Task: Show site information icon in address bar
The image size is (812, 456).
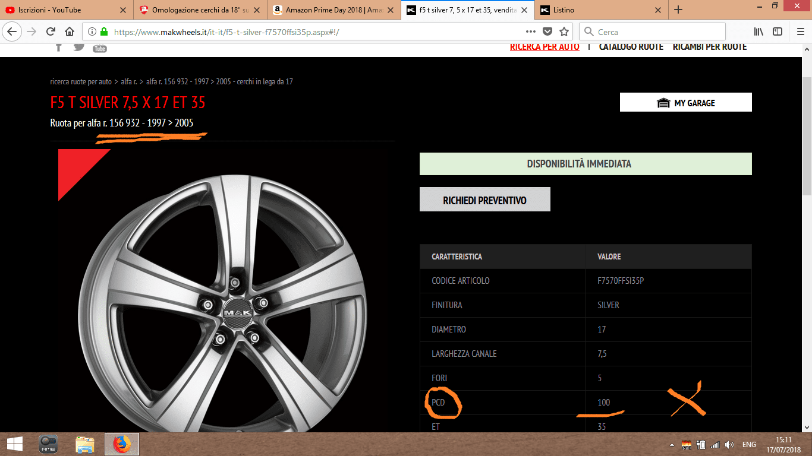Action: [x=92, y=32]
